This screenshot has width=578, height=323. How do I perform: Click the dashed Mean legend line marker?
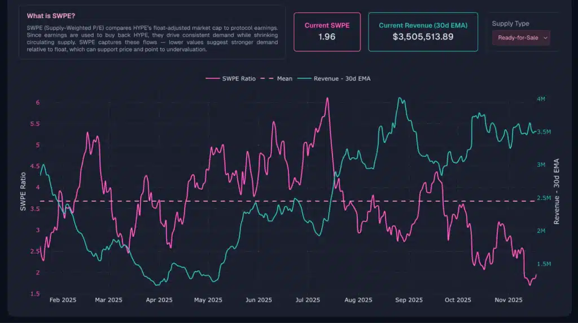click(269, 78)
